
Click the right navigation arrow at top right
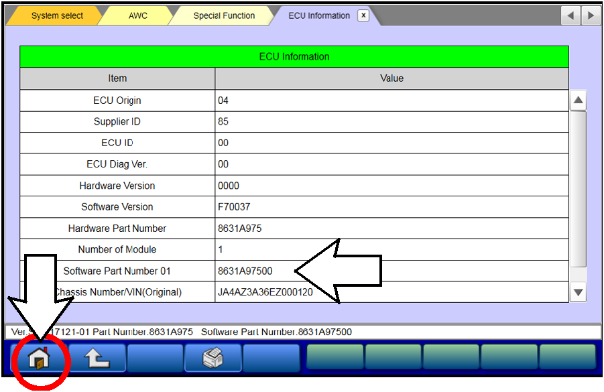591,15
